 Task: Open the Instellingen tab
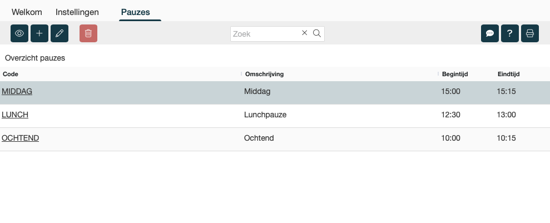(x=77, y=12)
